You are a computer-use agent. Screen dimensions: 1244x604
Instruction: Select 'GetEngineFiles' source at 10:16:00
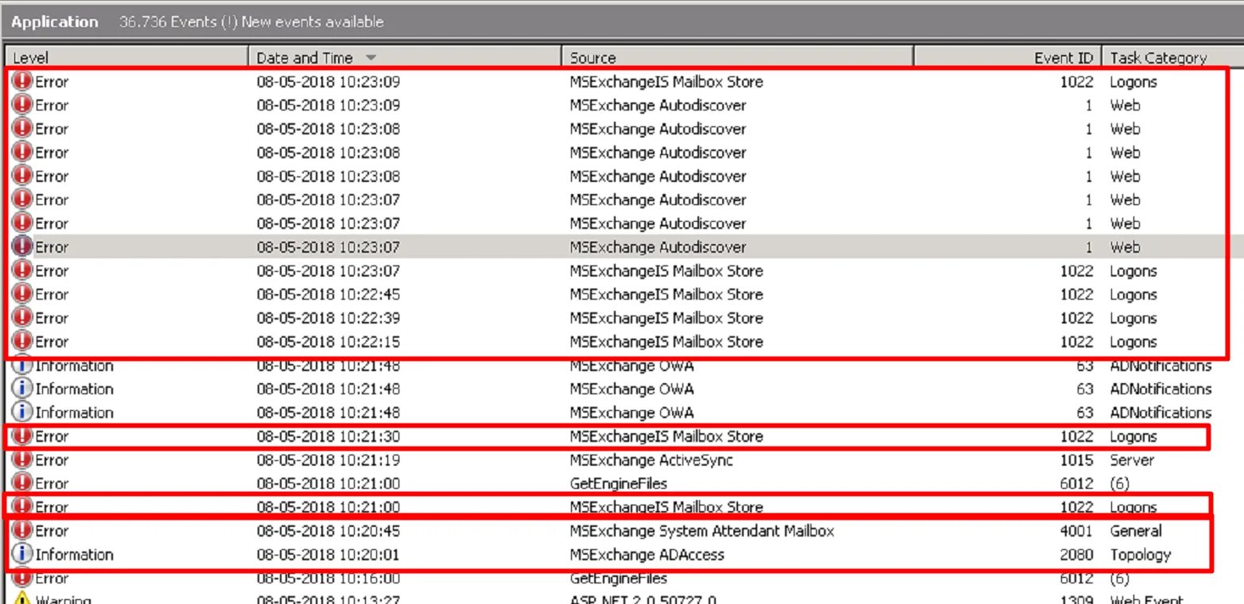coord(618,579)
